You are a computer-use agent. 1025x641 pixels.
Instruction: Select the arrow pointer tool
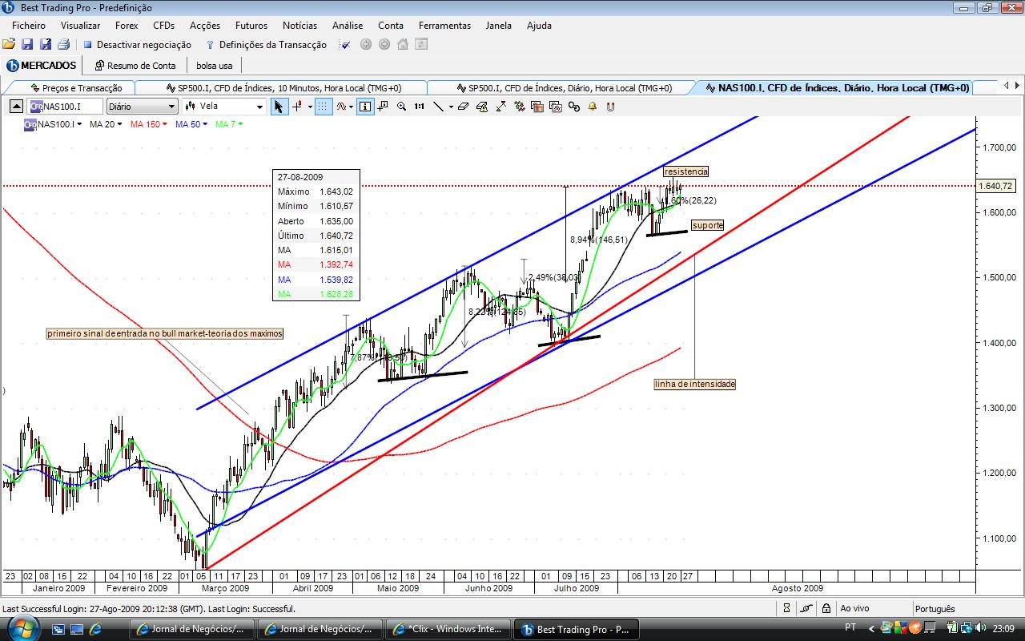pyautogui.click(x=279, y=106)
